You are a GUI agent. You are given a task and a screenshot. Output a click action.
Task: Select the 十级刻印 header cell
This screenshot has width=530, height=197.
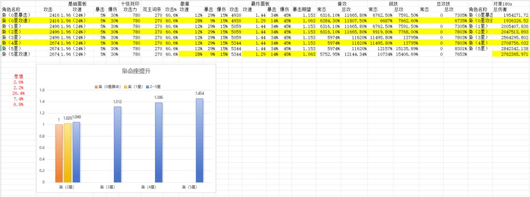pyautogui.click(x=129, y=3)
